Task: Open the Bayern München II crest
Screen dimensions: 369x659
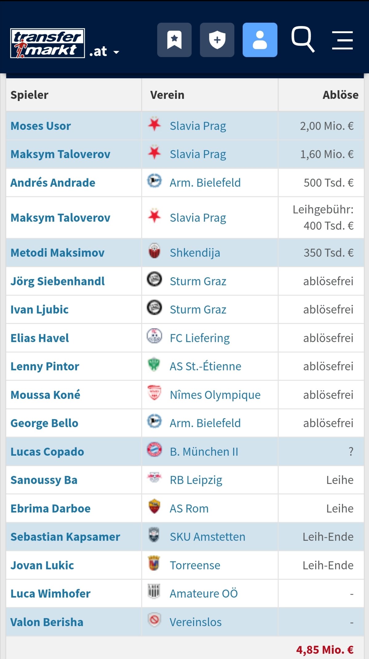Action: 154,450
